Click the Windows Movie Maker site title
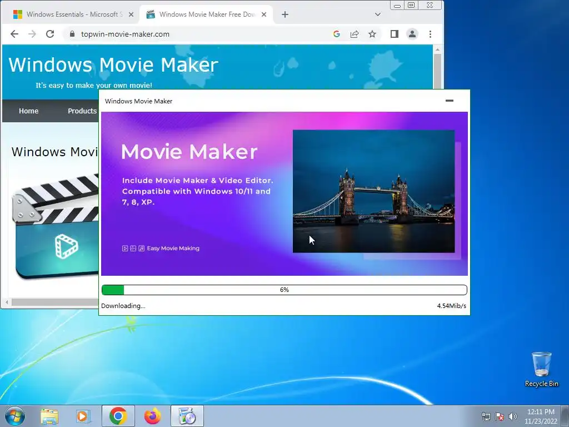The width and height of the screenshot is (569, 427). point(113,64)
